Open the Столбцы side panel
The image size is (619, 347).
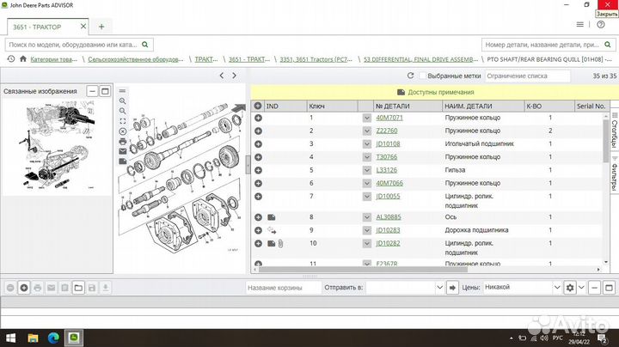tap(615, 131)
